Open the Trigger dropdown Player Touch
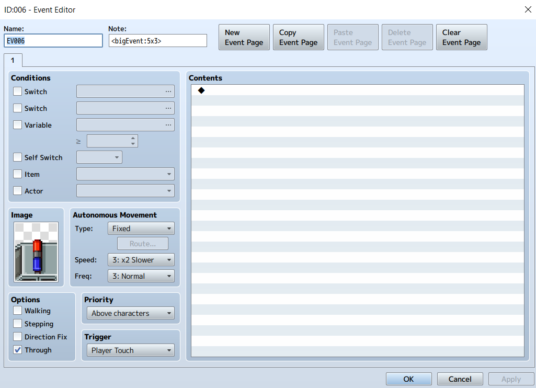The width and height of the screenshot is (536, 388). click(x=131, y=350)
